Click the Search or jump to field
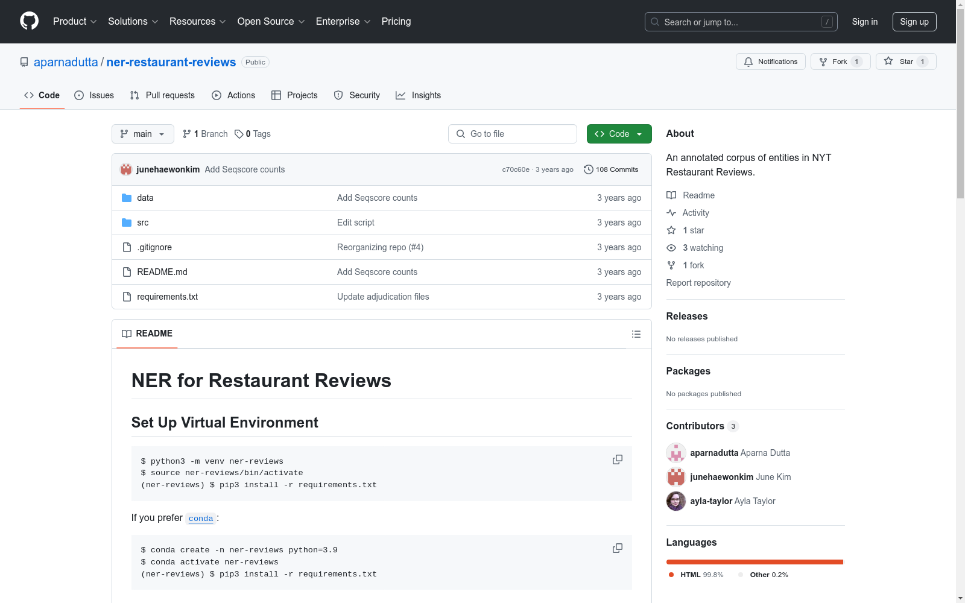 click(741, 22)
